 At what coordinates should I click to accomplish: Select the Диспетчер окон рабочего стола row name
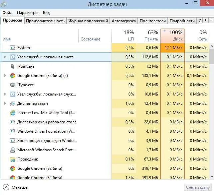[47, 122]
